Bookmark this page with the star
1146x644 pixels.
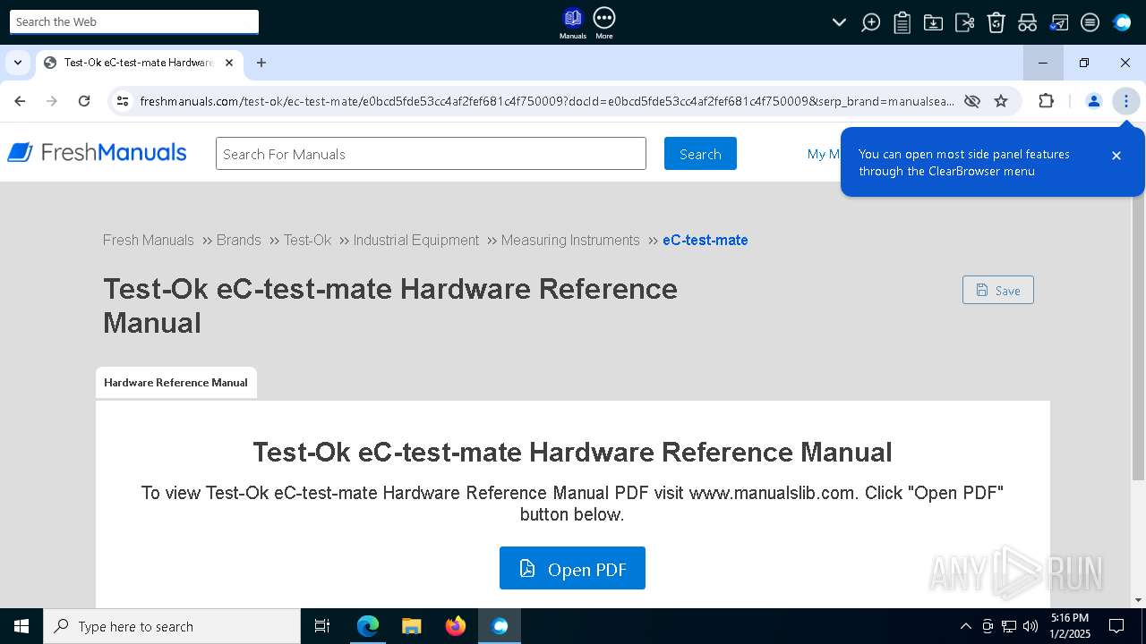tap(1001, 101)
